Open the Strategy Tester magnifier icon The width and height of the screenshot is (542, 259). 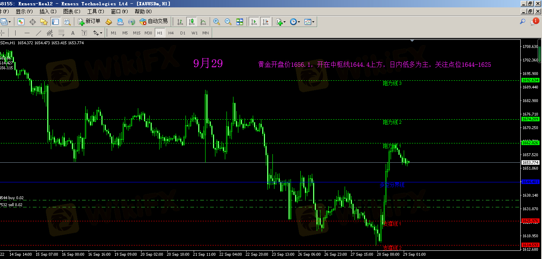point(66,22)
